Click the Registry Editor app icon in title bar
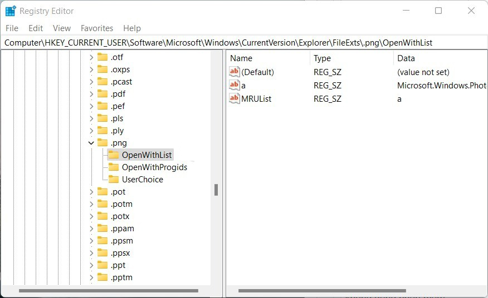This screenshot has height=298, width=488. click(x=11, y=11)
